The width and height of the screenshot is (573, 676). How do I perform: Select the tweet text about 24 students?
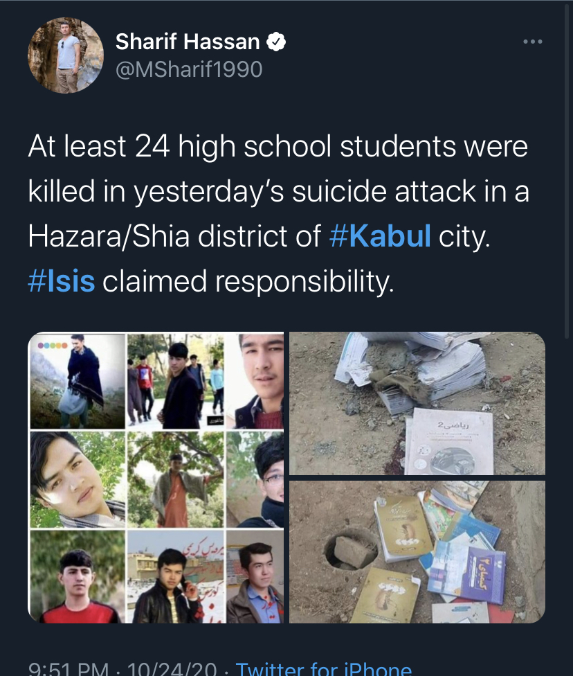click(278, 213)
